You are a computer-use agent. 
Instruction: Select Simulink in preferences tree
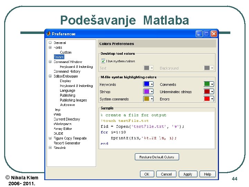[60, 148]
